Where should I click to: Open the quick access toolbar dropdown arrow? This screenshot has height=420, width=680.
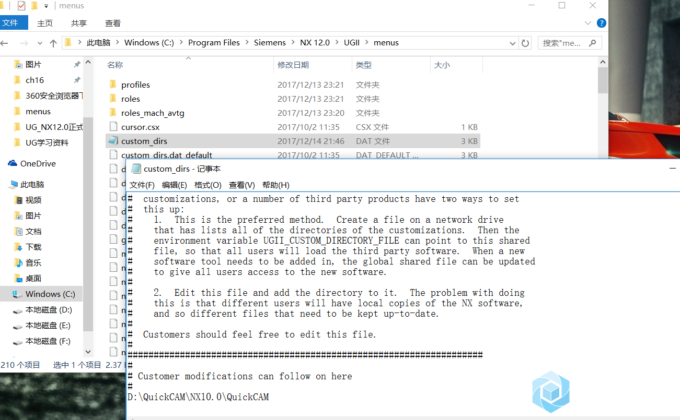click(46, 6)
